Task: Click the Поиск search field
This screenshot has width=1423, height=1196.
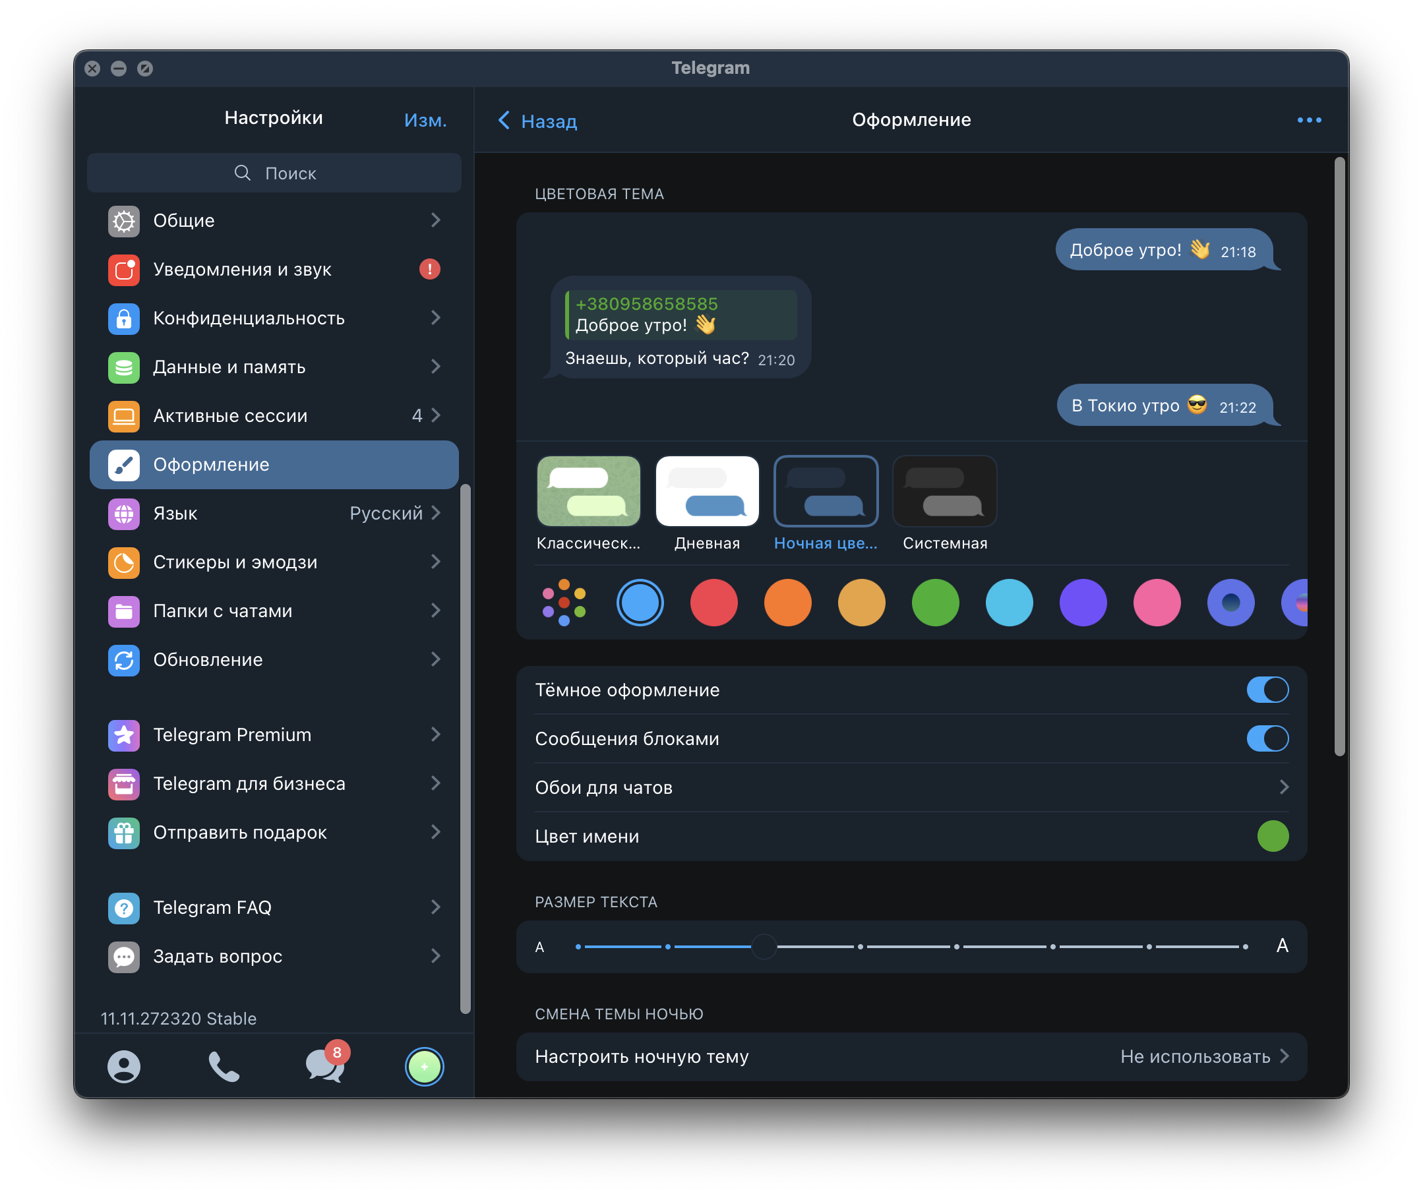Action: coord(274,173)
